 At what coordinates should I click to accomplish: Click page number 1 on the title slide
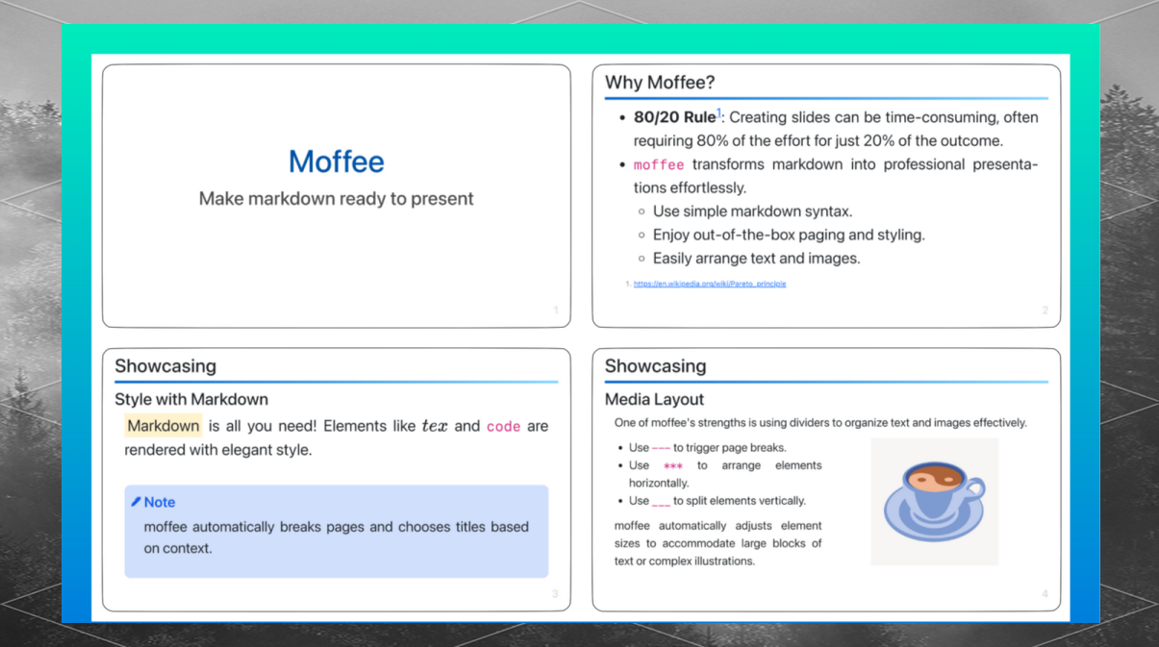point(555,311)
